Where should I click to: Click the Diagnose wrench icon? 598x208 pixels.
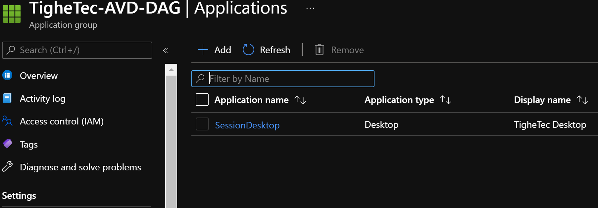click(7, 167)
